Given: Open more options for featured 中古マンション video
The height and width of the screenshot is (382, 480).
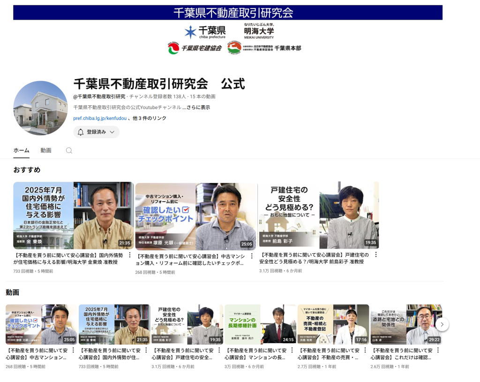Looking at the screenshot, I should pyautogui.click(x=252, y=256).
